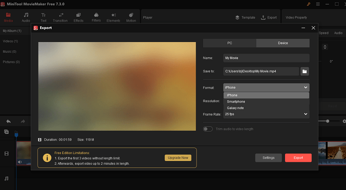Select My Album (1) in sidebar
The image size is (346, 190).
tap(12, 31)
